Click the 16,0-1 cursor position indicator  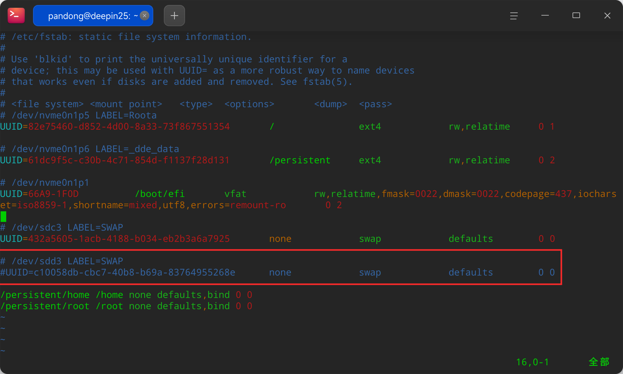coord(532,362)
